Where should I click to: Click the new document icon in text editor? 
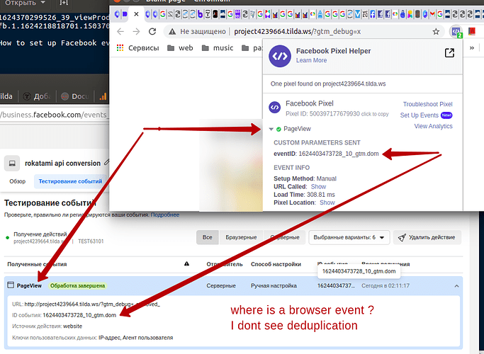64,3
